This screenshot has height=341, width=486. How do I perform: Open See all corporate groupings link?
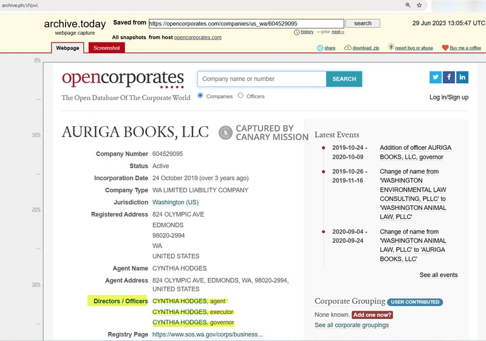click(x=352, y=325)
